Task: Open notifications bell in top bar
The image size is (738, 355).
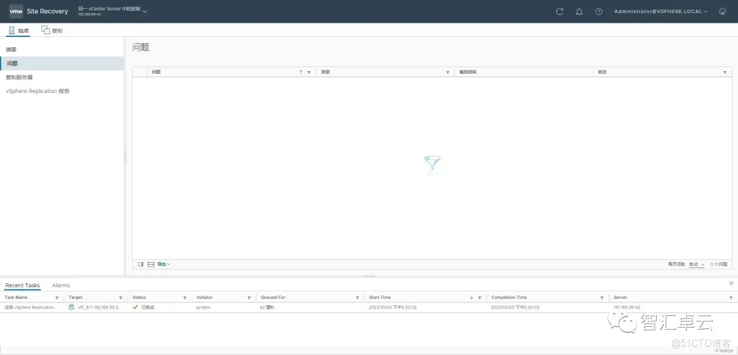Action: (579, 12)
